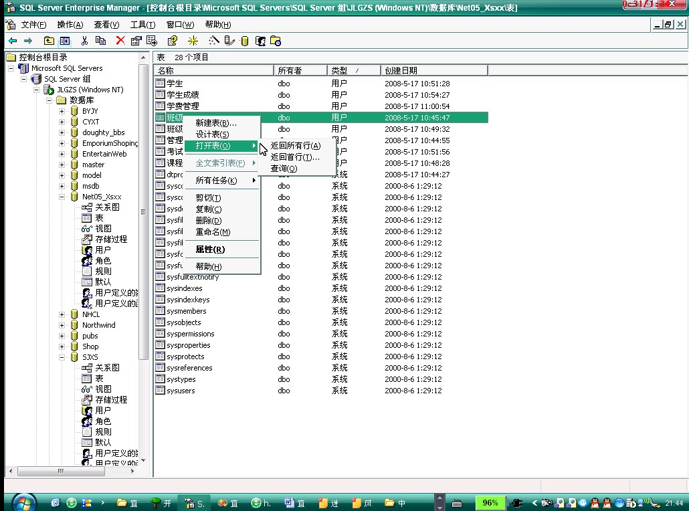This screenshot has height=511, width=689.
Task: Select the syspermissions table row
Action: click(321, 334)
